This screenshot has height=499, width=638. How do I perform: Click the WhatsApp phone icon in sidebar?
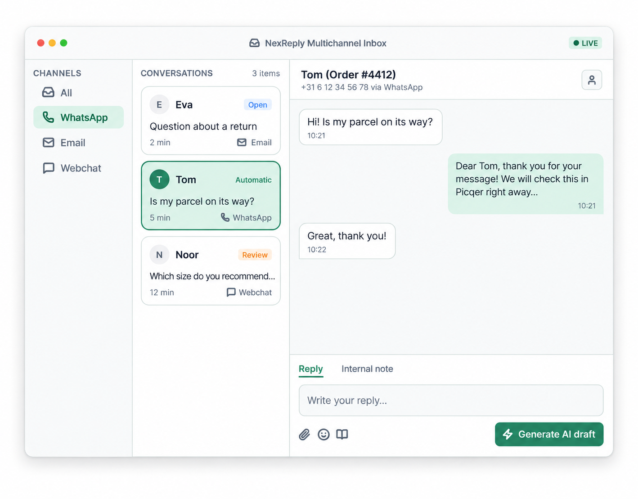coord(48,117)
